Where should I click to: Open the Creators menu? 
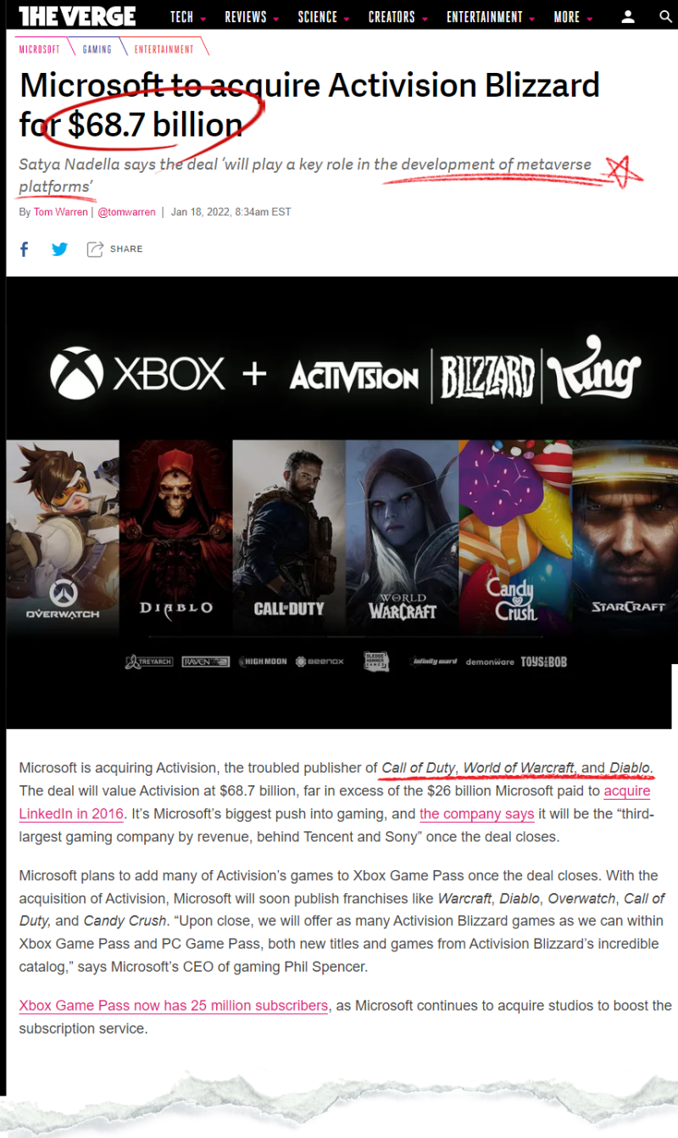click(x=398, y=17)
